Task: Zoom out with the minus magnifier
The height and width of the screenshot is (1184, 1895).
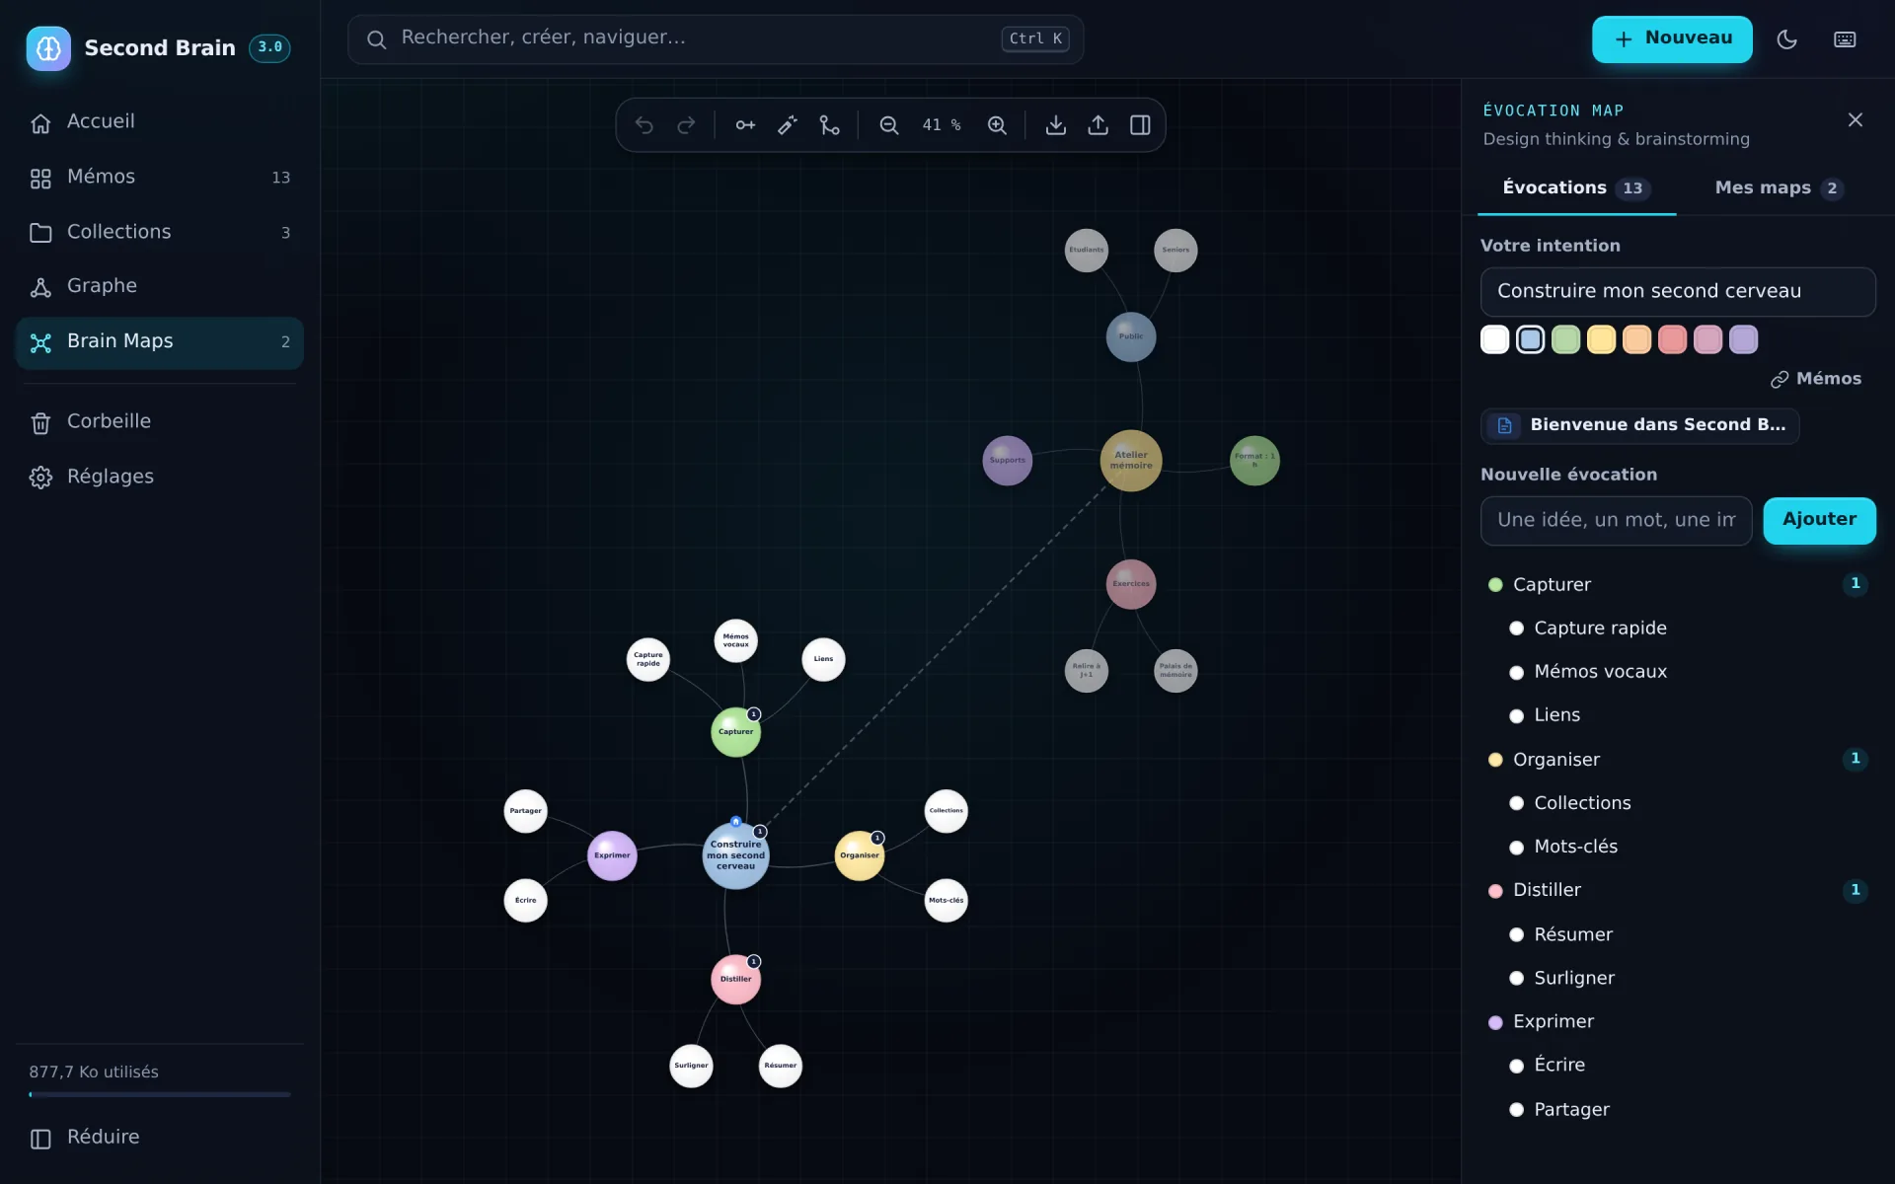Action: coord(889,125)
